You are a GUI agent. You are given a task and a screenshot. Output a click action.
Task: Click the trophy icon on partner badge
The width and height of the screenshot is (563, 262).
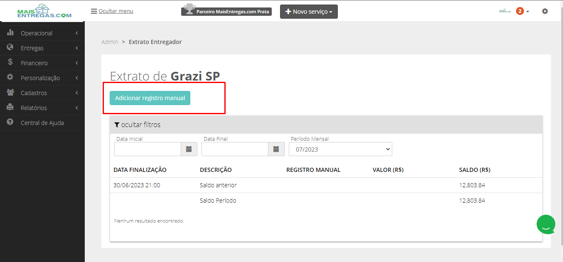(x=189, y=8)
